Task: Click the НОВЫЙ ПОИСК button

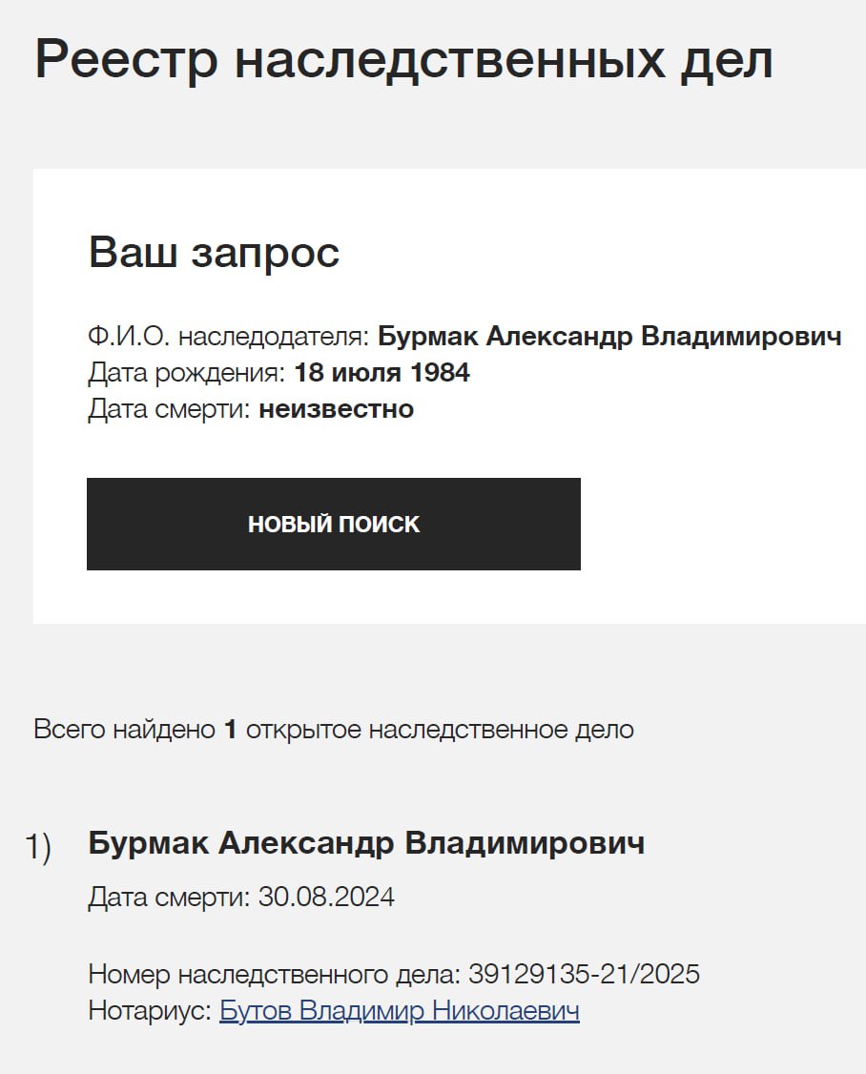Action: point(333,524)
